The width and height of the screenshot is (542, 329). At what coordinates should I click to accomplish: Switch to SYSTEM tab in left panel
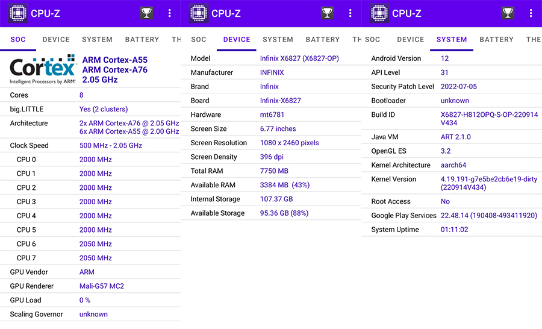97,39
